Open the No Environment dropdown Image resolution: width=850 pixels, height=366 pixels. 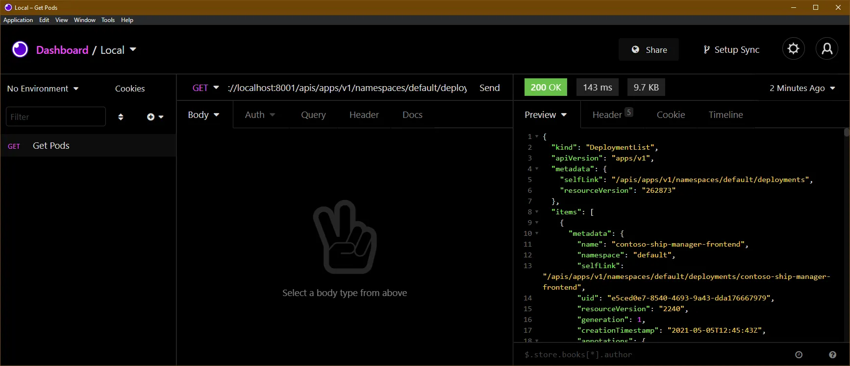pos(43,89)
